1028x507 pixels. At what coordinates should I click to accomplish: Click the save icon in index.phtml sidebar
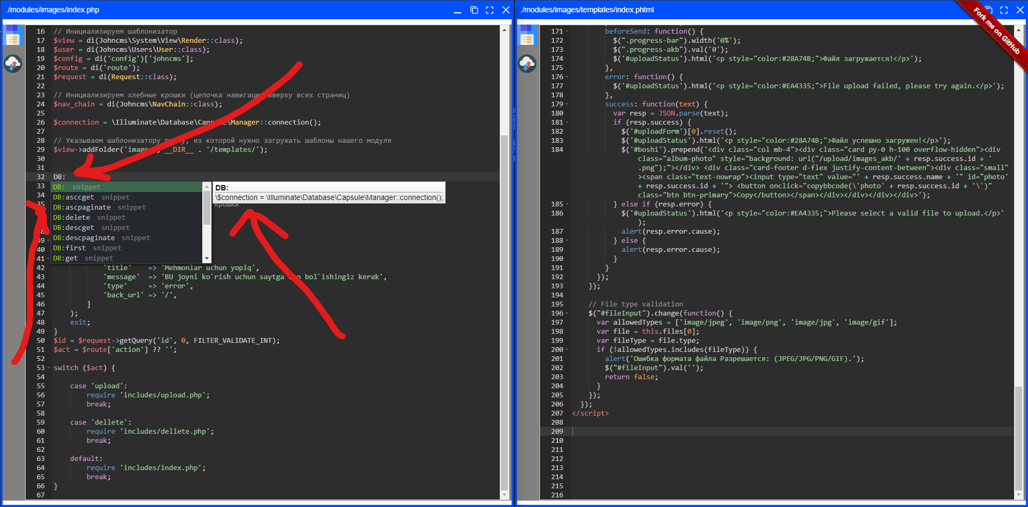point(527,37)
